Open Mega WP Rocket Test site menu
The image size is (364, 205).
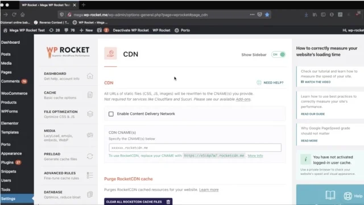coord(24,30)
